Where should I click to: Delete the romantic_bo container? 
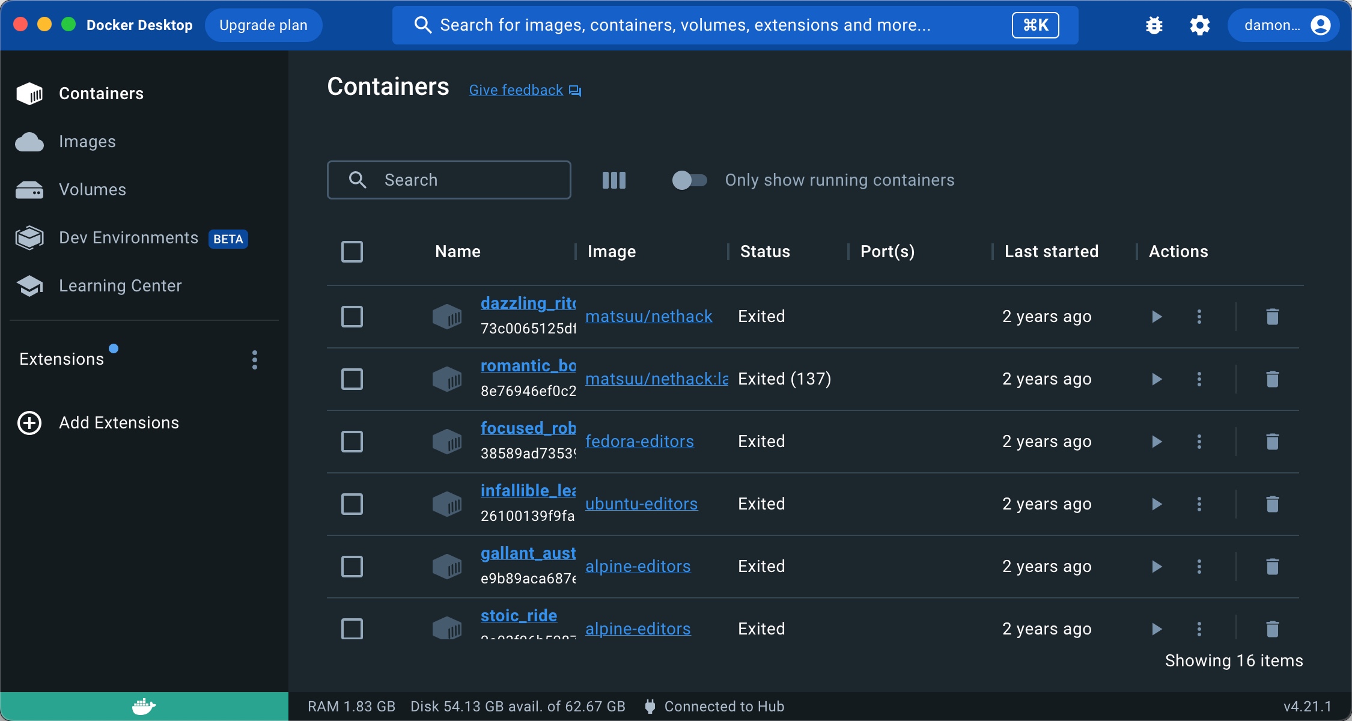coord(1272,379)
